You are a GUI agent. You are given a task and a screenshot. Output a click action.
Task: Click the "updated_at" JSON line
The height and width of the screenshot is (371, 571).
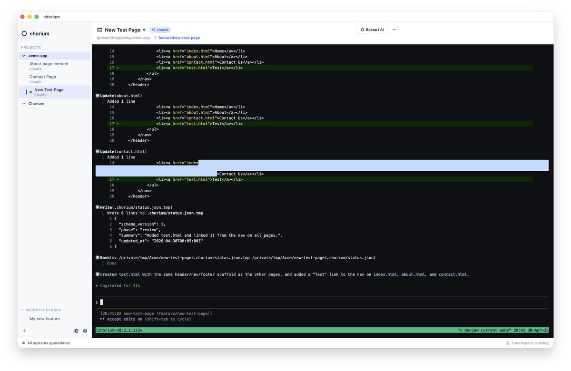point(161,241)
